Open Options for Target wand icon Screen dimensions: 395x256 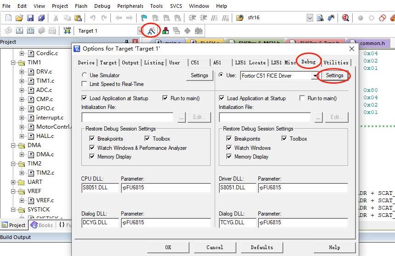point(152,31)
